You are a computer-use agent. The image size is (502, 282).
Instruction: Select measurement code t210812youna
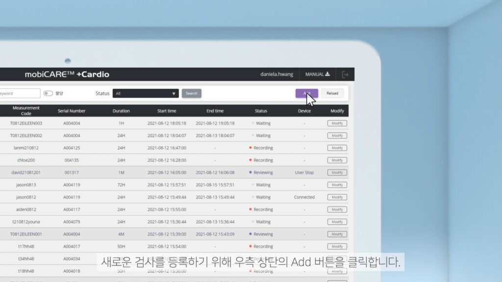click(x=26, y=222)
